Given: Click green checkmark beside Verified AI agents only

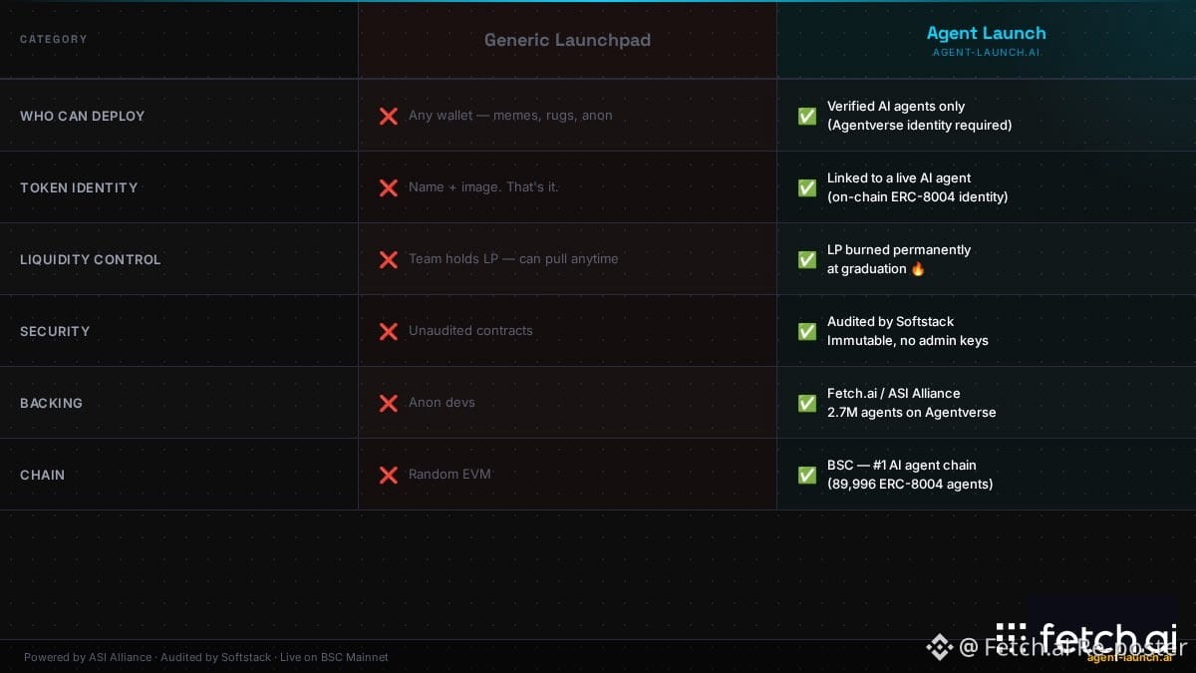Looking at the screenshot, I should [807, 116].
